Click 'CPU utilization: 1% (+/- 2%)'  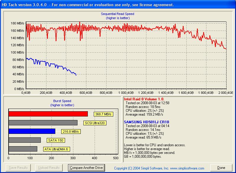click(x=145, y=134)
